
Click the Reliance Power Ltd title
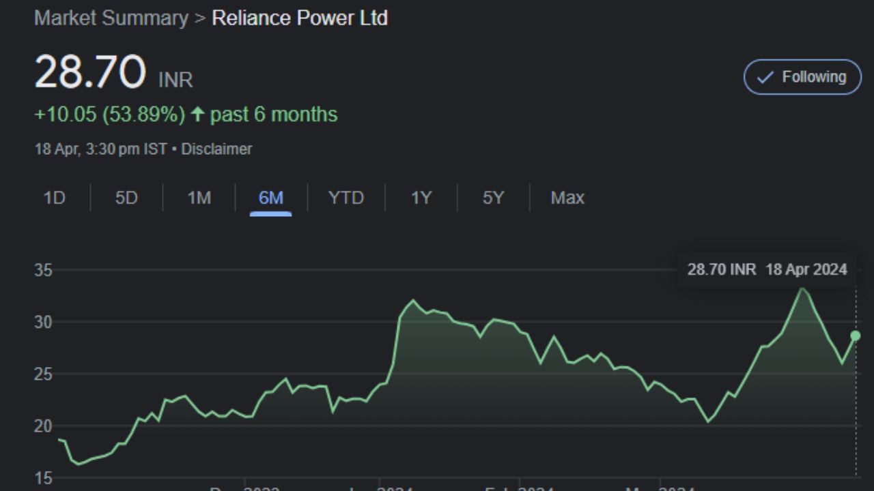(300, 18)
